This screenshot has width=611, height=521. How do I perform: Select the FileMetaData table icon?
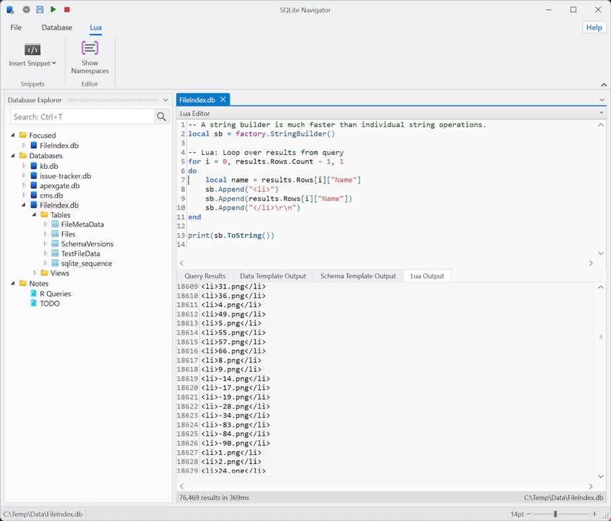click(56, 224)
